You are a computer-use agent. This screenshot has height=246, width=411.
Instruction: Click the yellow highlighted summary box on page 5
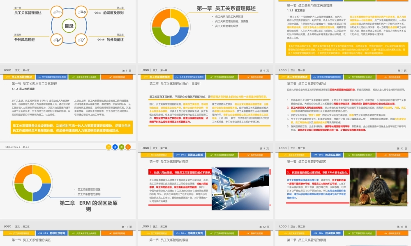(68, 129)
